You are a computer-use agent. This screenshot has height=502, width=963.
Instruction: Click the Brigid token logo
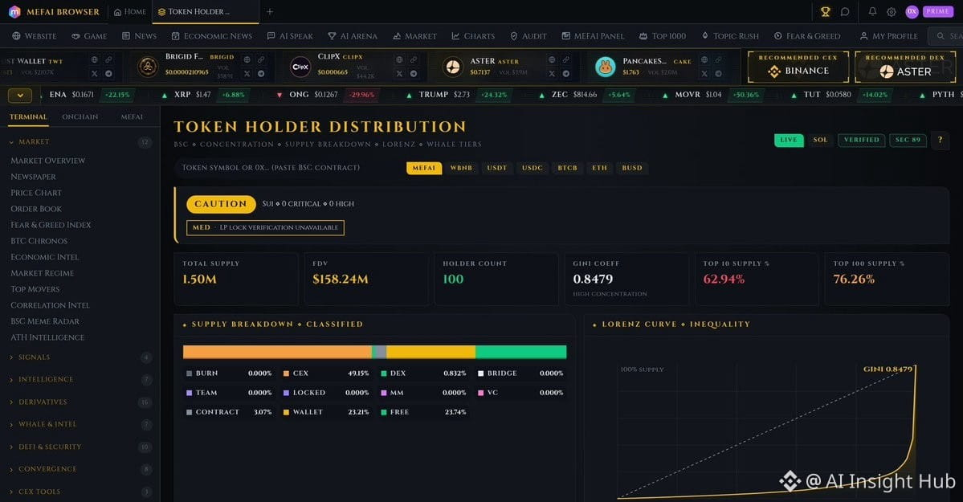[148, 67]
